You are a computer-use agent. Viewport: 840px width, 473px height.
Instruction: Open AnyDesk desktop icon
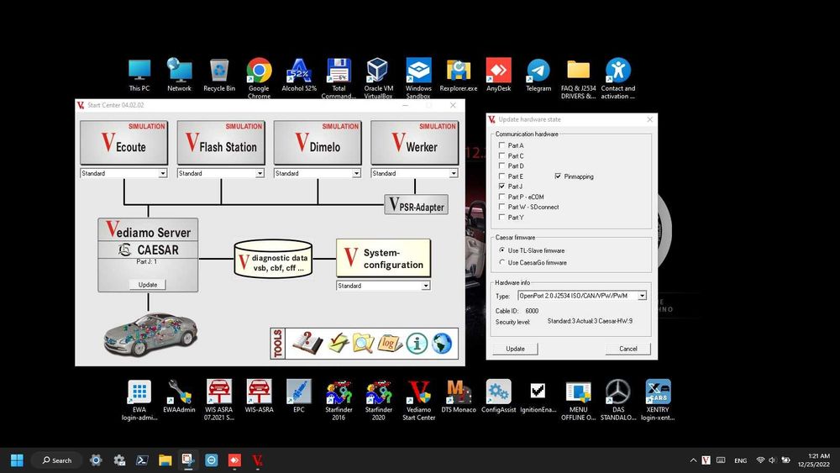click(498, 75)
